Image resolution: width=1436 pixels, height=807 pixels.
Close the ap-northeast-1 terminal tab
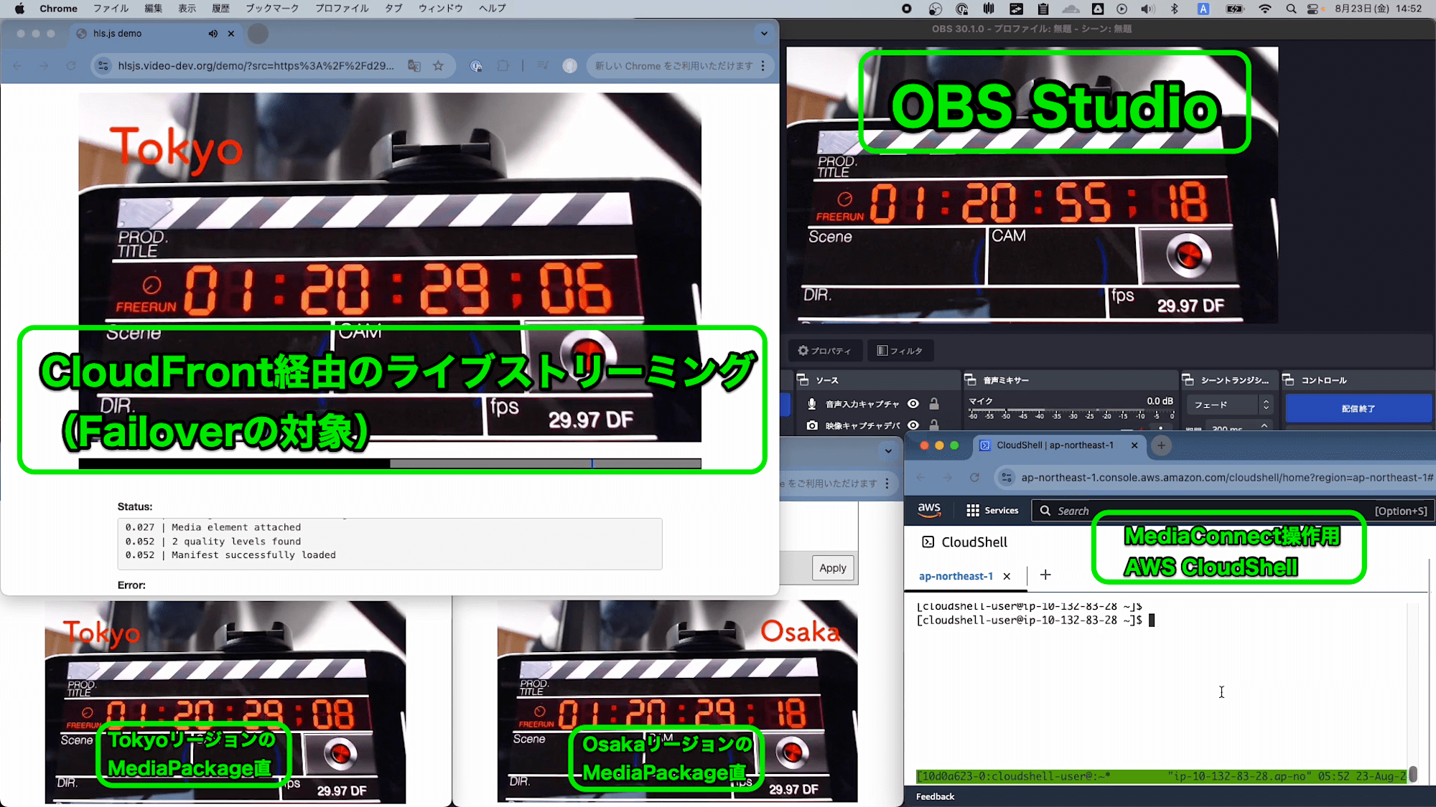click(x=1007, y=576)
